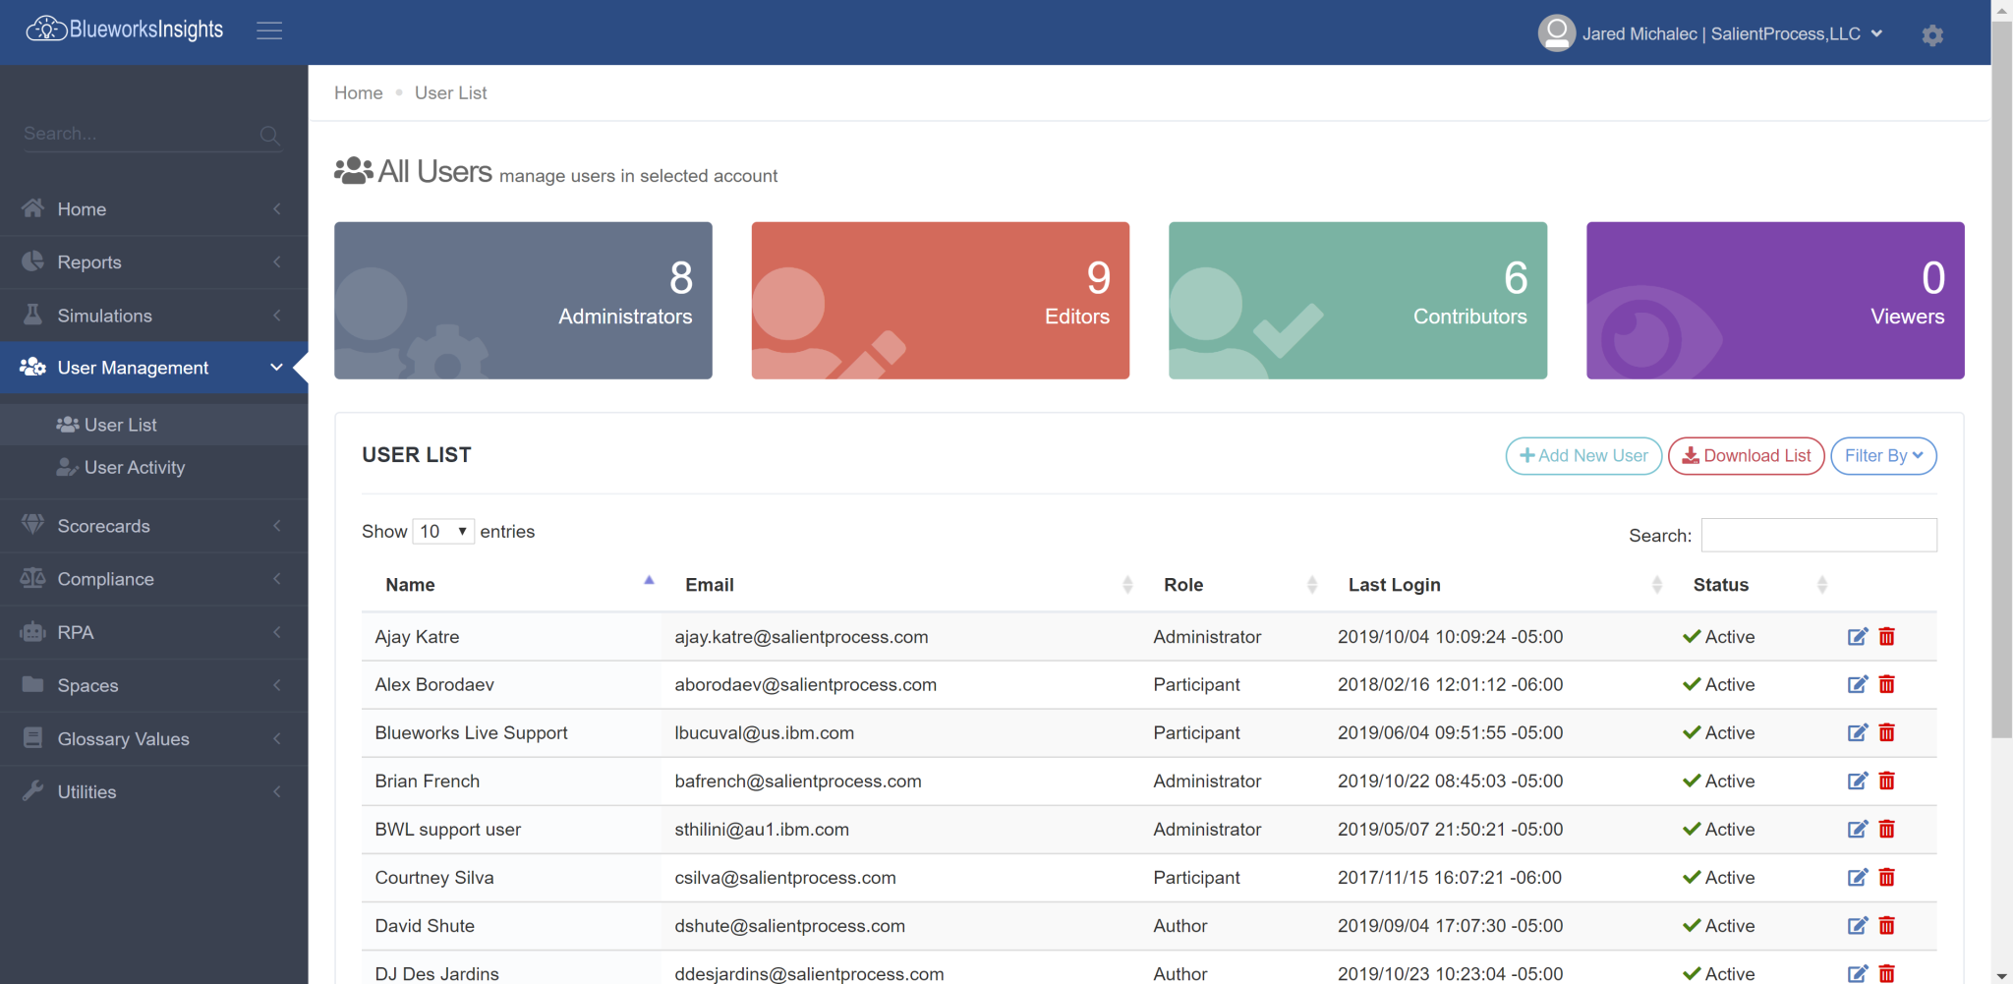Click the hamburger menu to collapse sidebar

(269, 29)
